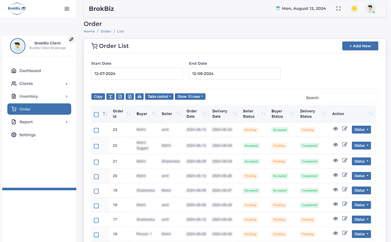Tick the checkbox for order 20

coord(96,176)
